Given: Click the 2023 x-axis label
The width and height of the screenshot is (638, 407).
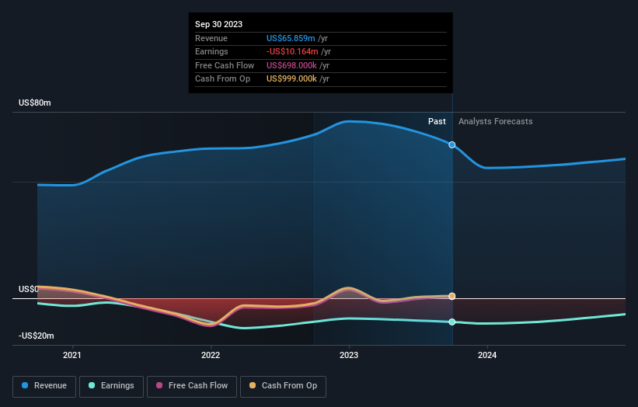Looking at the screenshot, I should click(349, 356).
